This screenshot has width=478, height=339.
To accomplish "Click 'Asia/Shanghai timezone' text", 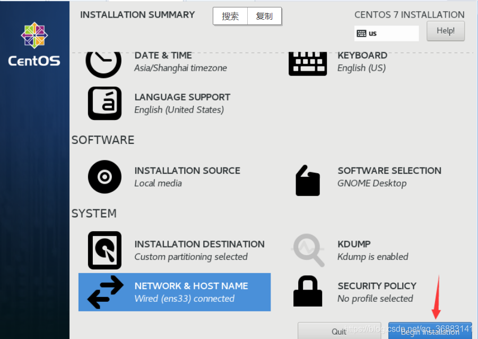I will coord(180,68).
